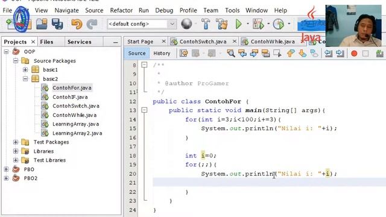
Task: Switch to the Files tab
Action: click(x=46, y=42)
